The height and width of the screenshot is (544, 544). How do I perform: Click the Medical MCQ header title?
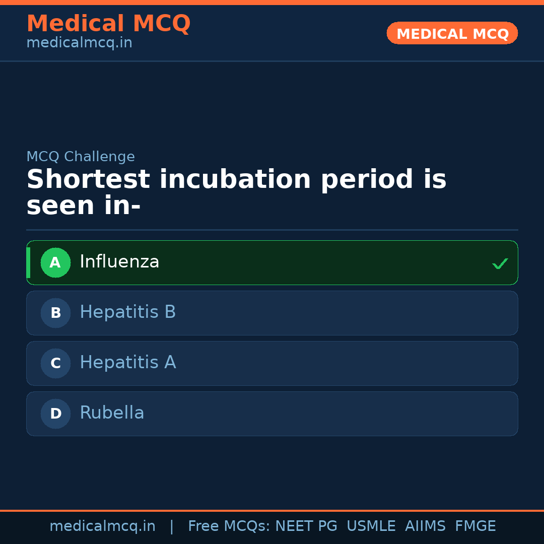coord(108,24)
